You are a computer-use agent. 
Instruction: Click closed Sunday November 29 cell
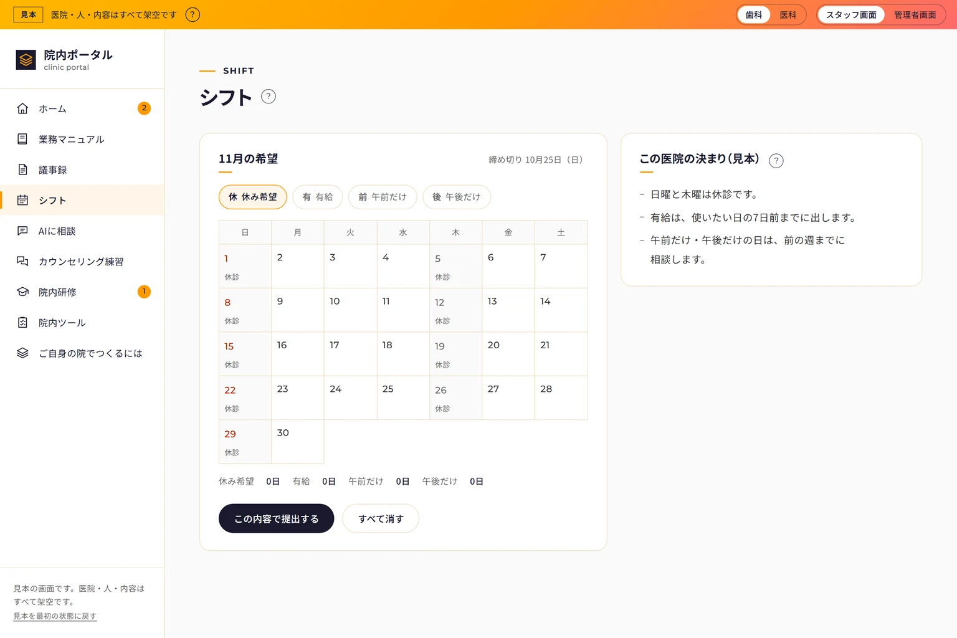tap(245, 441)
